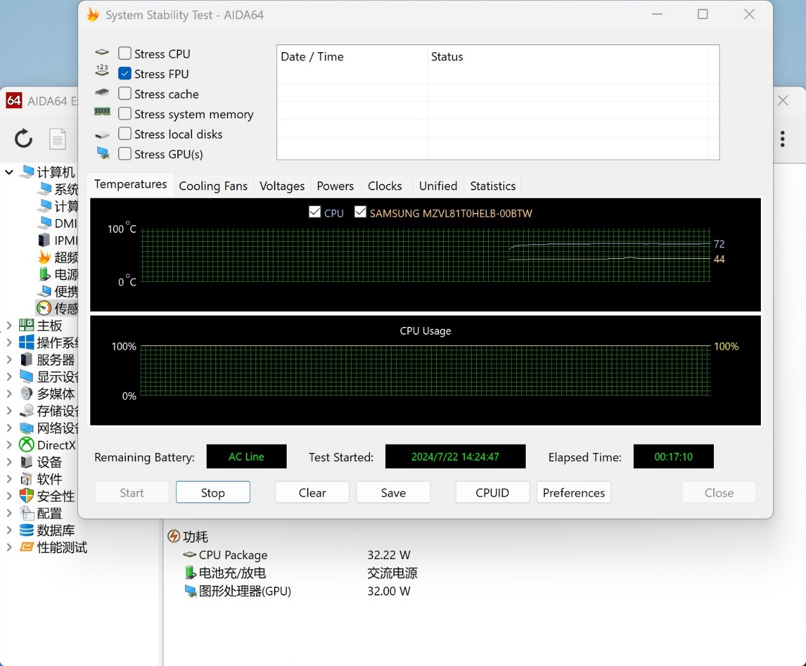
Task: Expand the 主板 tree node
Action: pyautogui.click(x=9, y=325)
